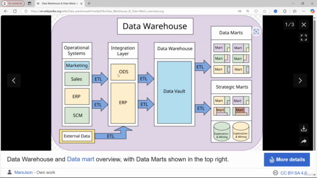Open the tab actions menu icon

click(30, 3)
